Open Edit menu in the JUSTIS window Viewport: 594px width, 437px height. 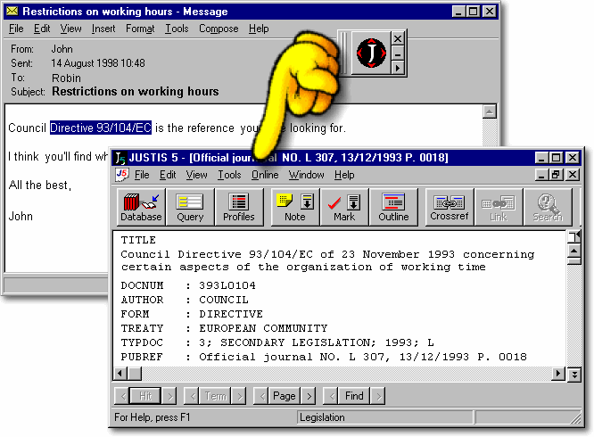(x=168, y=175)
